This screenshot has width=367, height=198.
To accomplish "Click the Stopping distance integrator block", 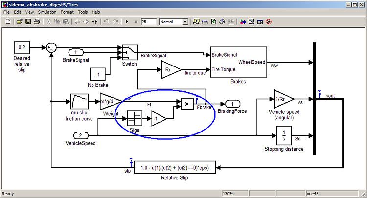I will [x=284, y=134].
